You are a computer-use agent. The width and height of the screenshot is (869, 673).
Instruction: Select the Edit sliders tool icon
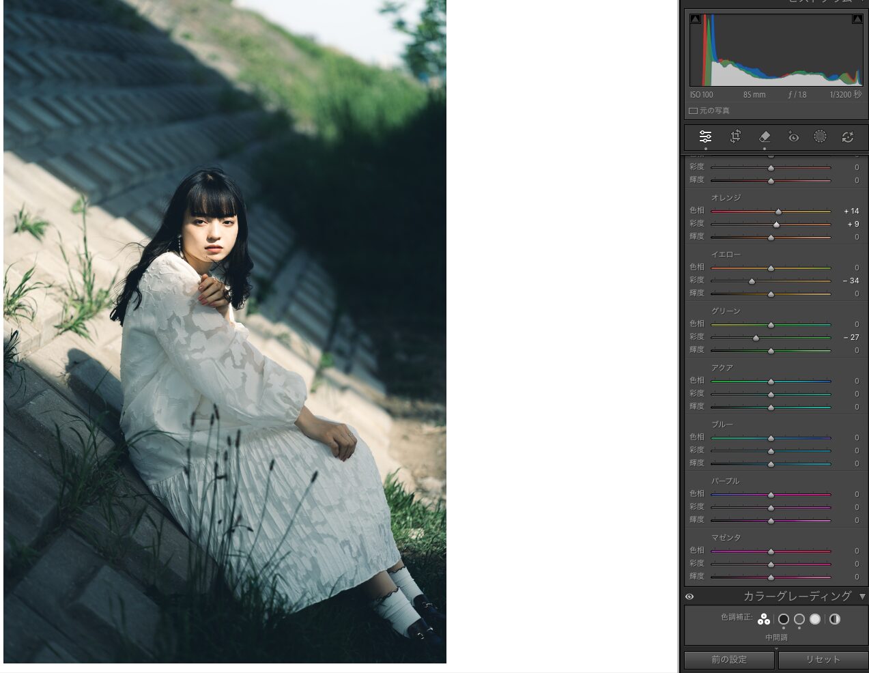[705, 137]
